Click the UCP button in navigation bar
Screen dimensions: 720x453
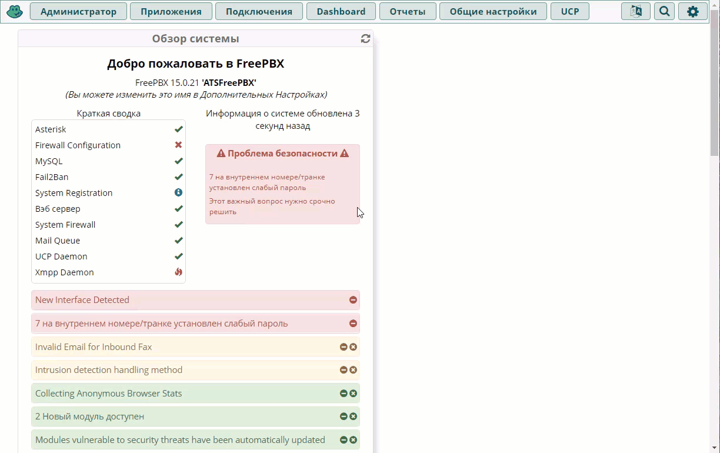coord(569,11)
